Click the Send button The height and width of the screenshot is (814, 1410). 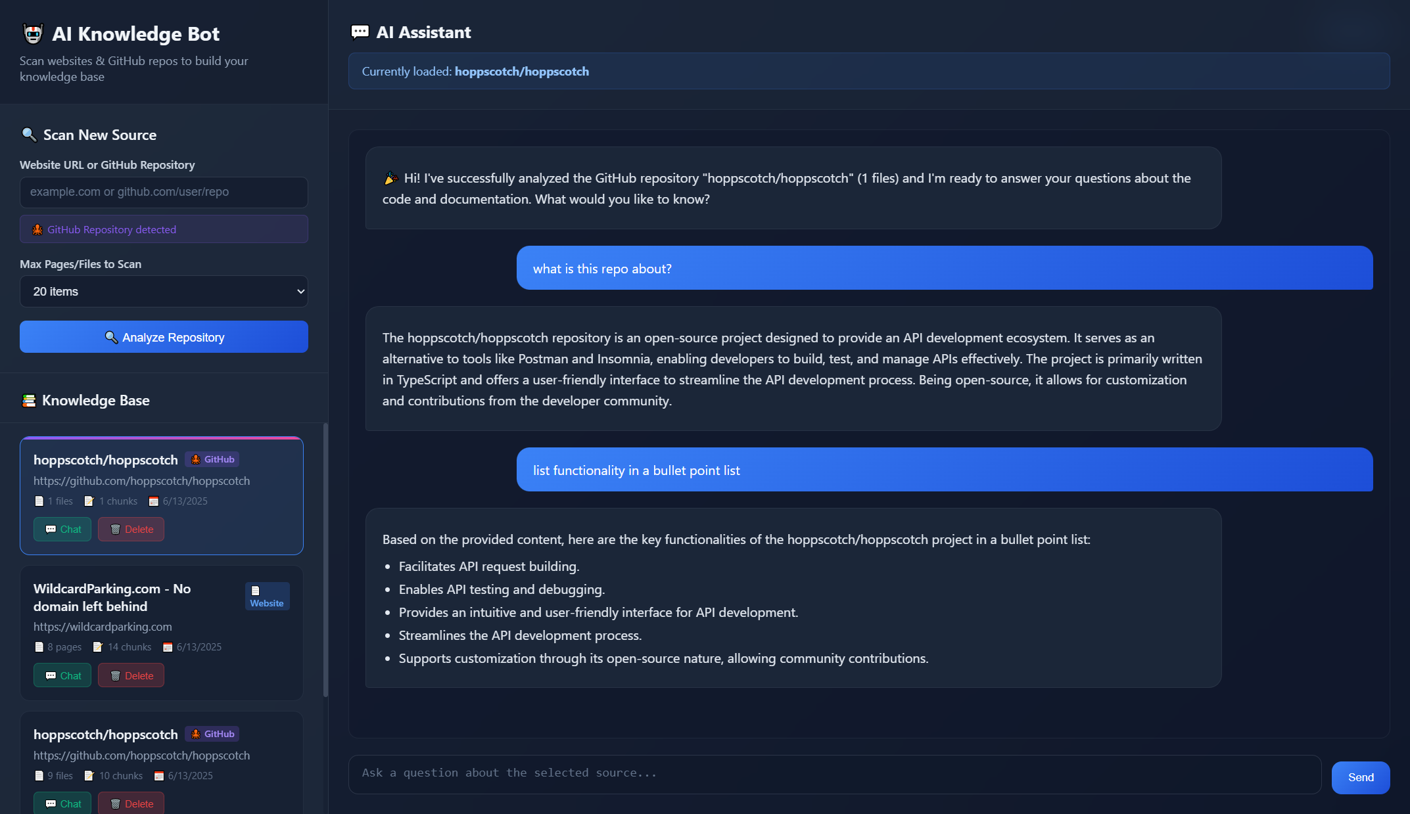coord(1360,777)
